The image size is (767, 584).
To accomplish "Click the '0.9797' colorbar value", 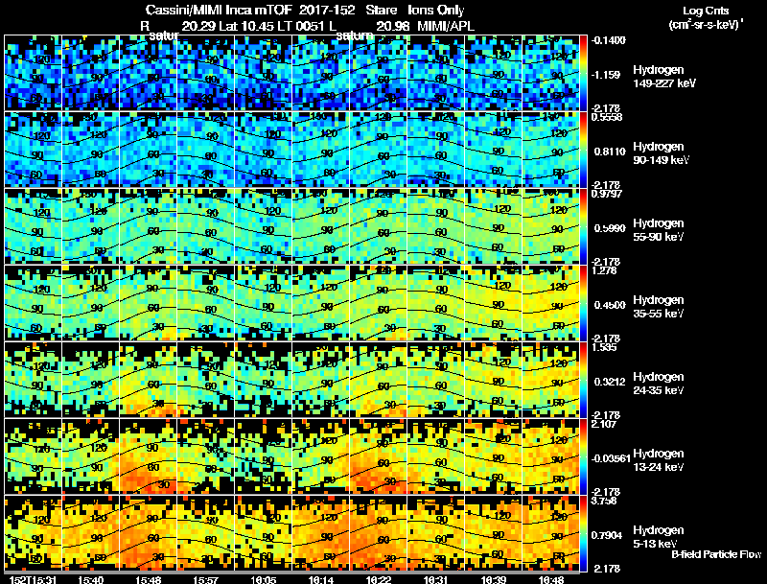I will [607, 194].
